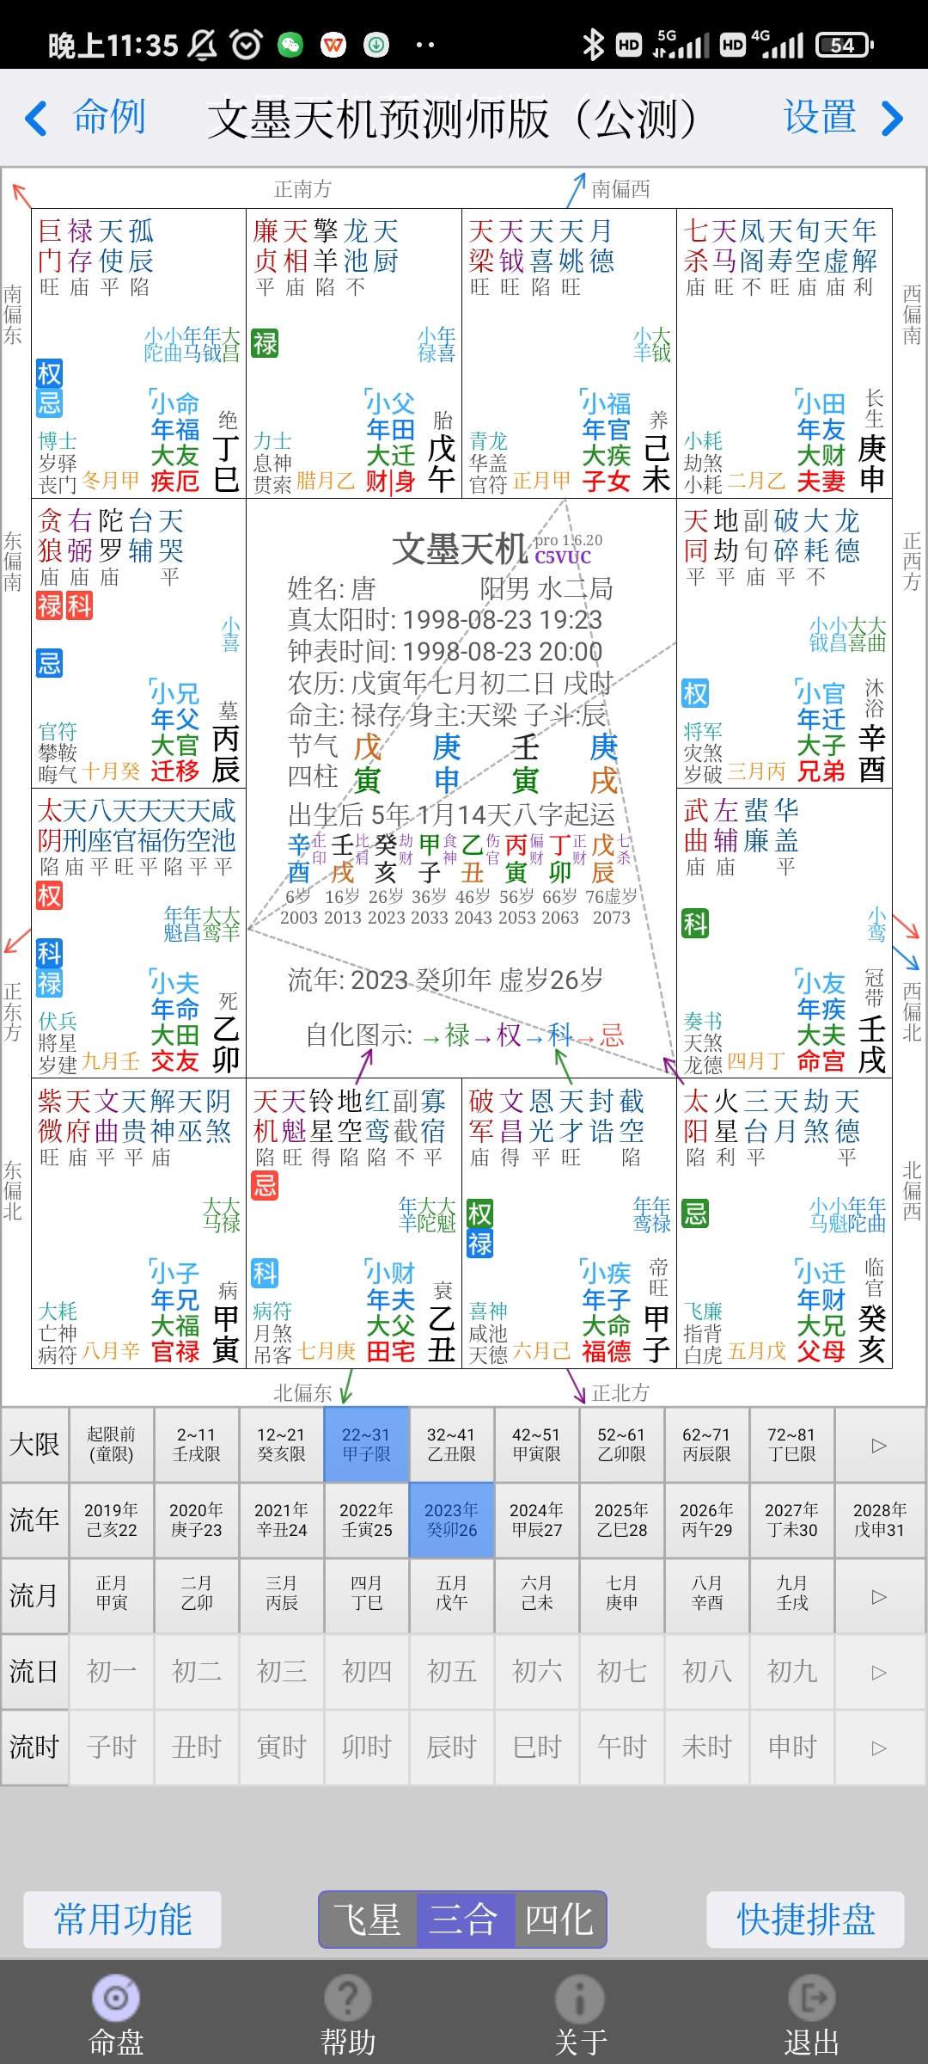Choose 初九 in the 流日 row
Image resolution: width=928 pixels, height=2064 pixels.
tap(791, 1672)
